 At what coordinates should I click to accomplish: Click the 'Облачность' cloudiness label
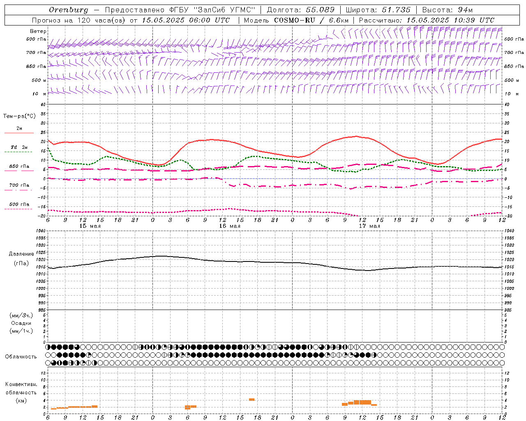coord(21,356)
